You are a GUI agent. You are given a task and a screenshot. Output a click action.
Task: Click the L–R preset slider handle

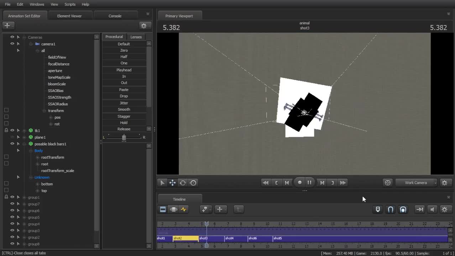124,138
